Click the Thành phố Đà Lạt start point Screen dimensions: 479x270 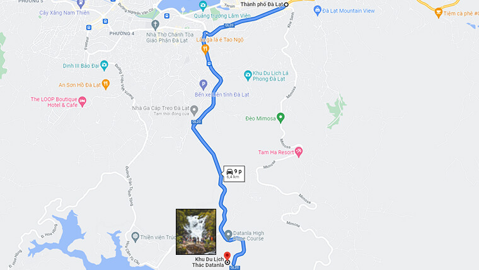(286, 4)
